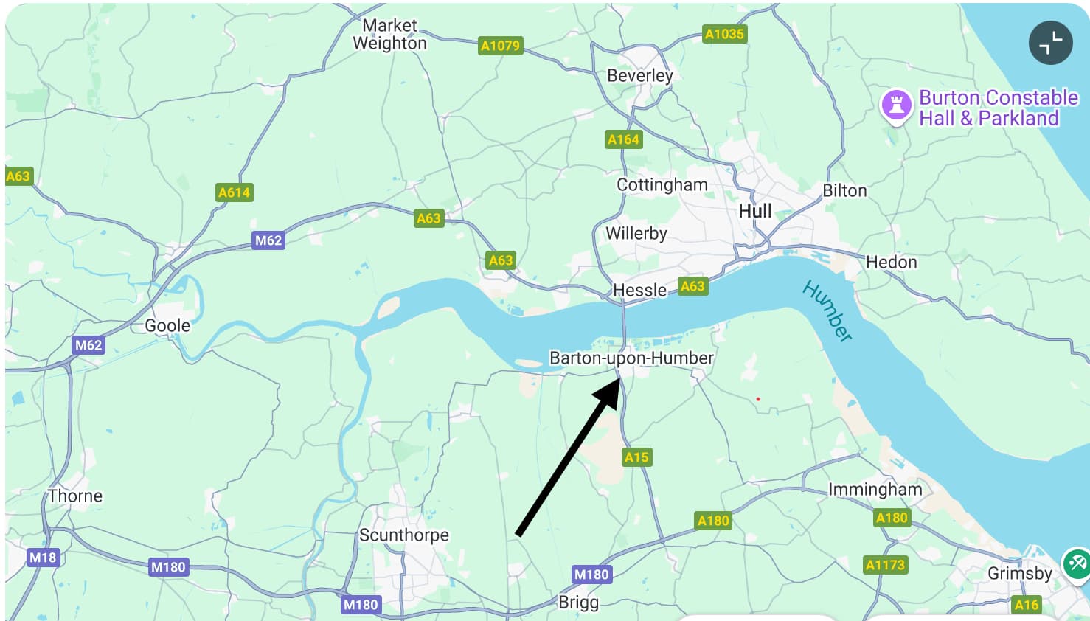Click the Market Weighton label
Image resolution: width=1090 pixels, height=621 pixels.
point(389,35)
